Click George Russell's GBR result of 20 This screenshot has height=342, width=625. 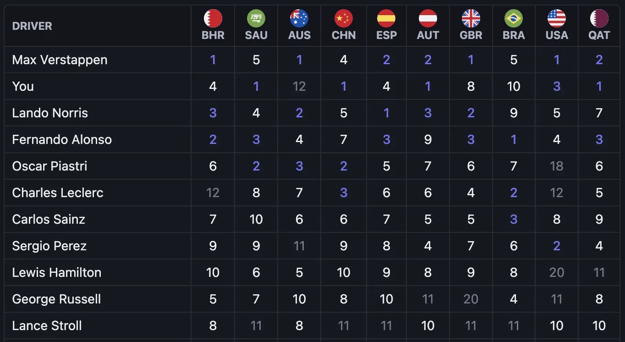coord(471,299)
